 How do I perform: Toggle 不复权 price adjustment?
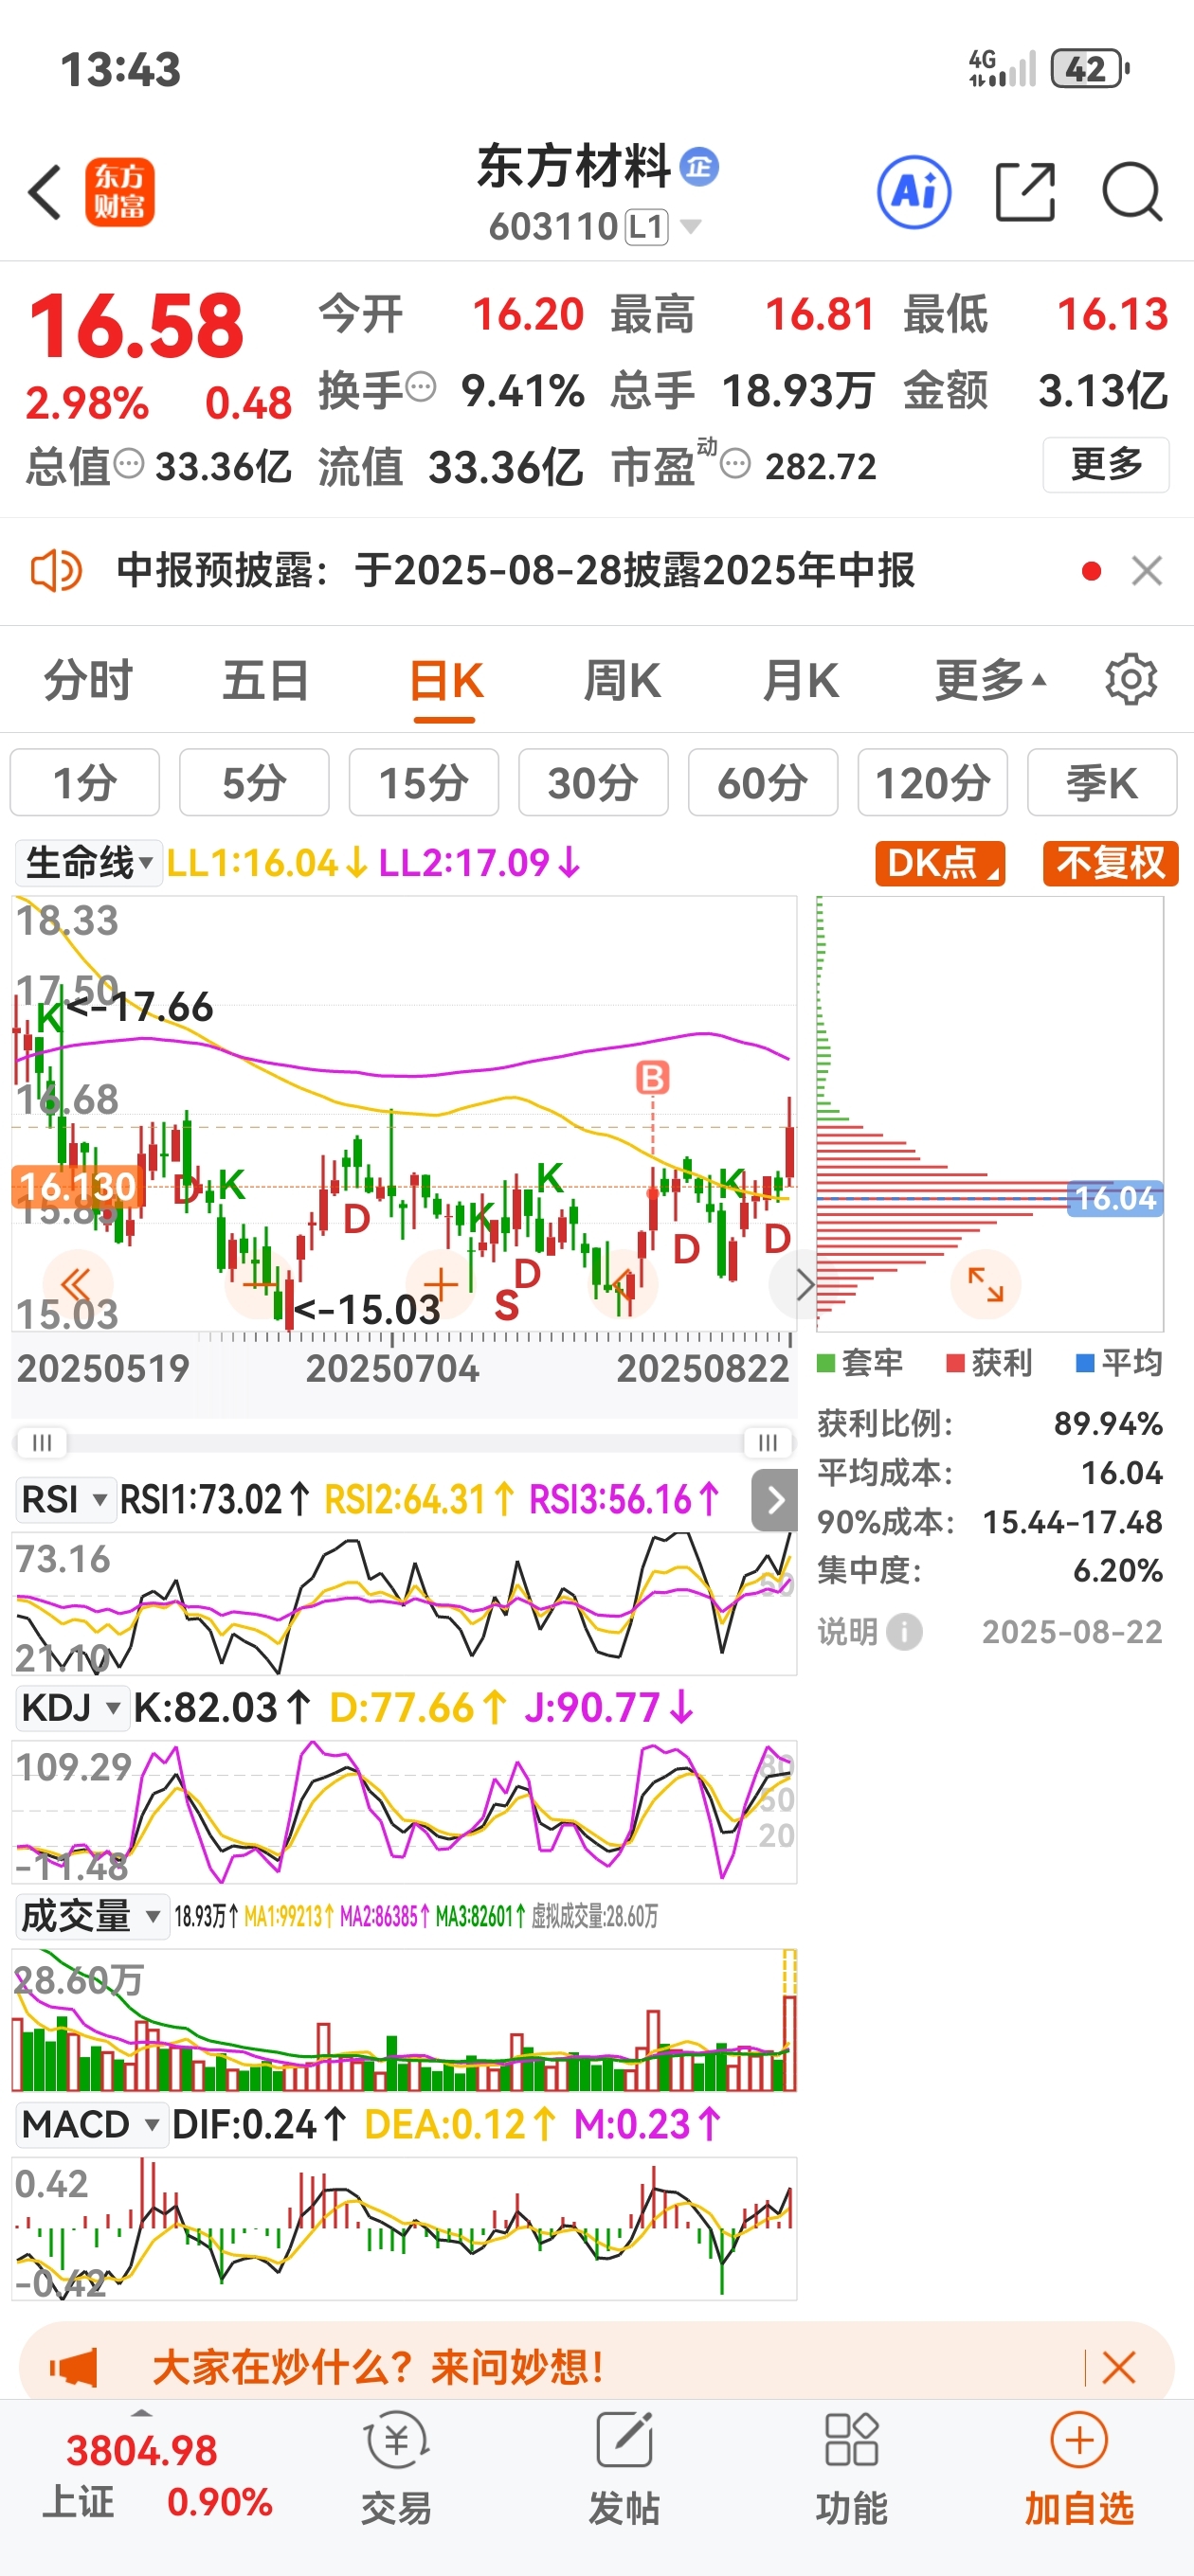click(x=1110, y=862)
